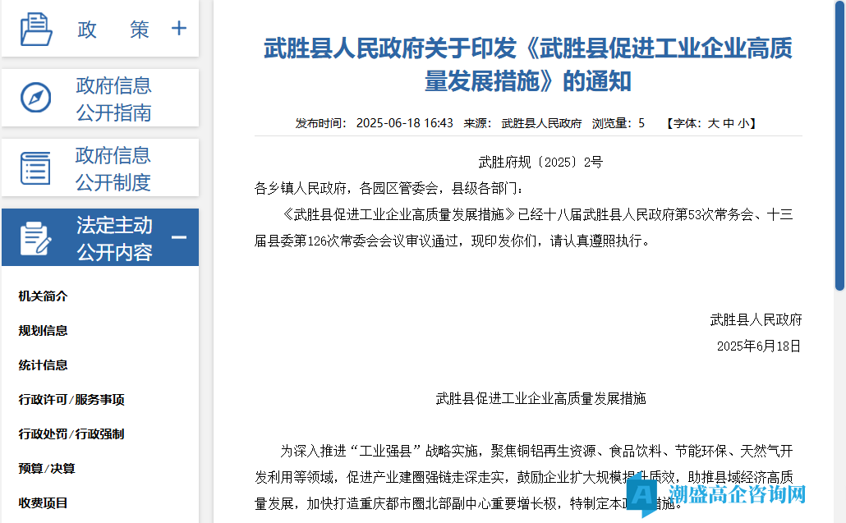The image size is (846, 523).
Task: Set font size to 中
Action: point(728,123)
